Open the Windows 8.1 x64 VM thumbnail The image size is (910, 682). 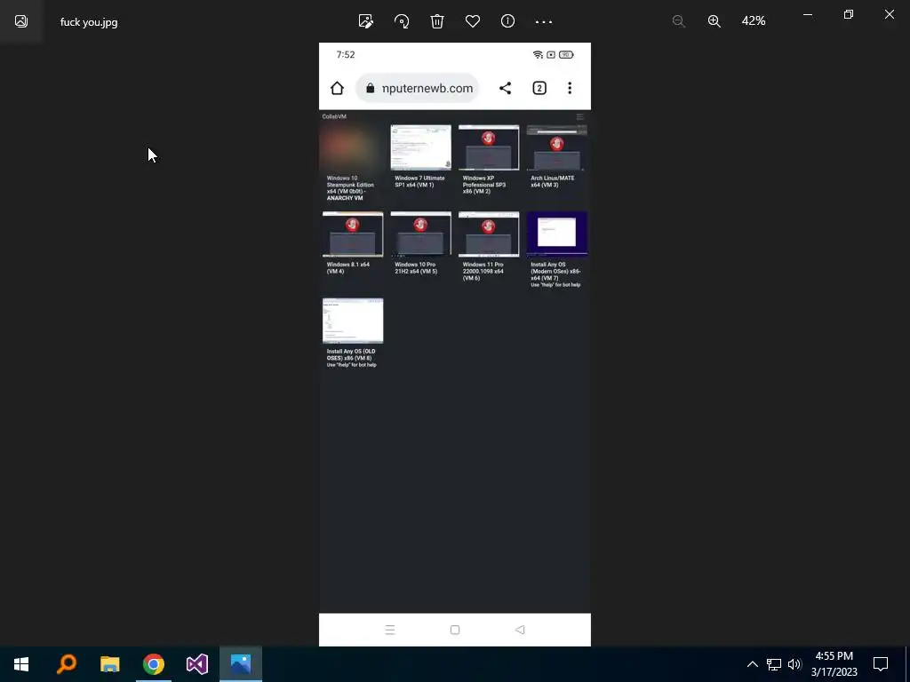352,234
